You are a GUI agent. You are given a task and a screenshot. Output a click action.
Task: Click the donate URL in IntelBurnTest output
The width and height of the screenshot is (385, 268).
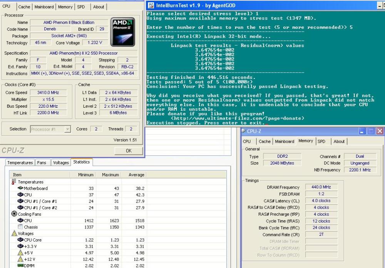238,118
